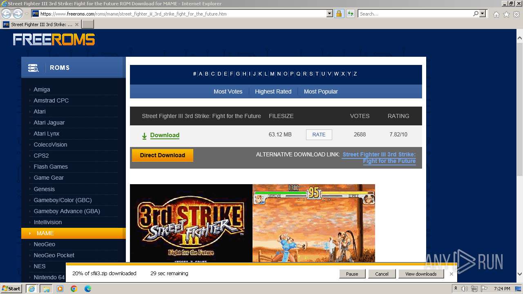
Task: Click the Action Center flag icon
Action: tap(484, 289)
